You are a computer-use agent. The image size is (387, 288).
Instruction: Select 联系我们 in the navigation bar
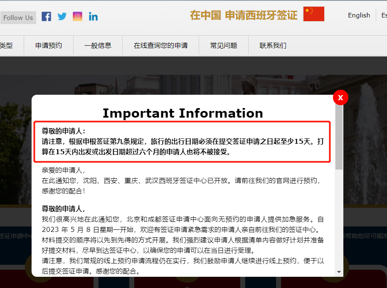[273, 46]
